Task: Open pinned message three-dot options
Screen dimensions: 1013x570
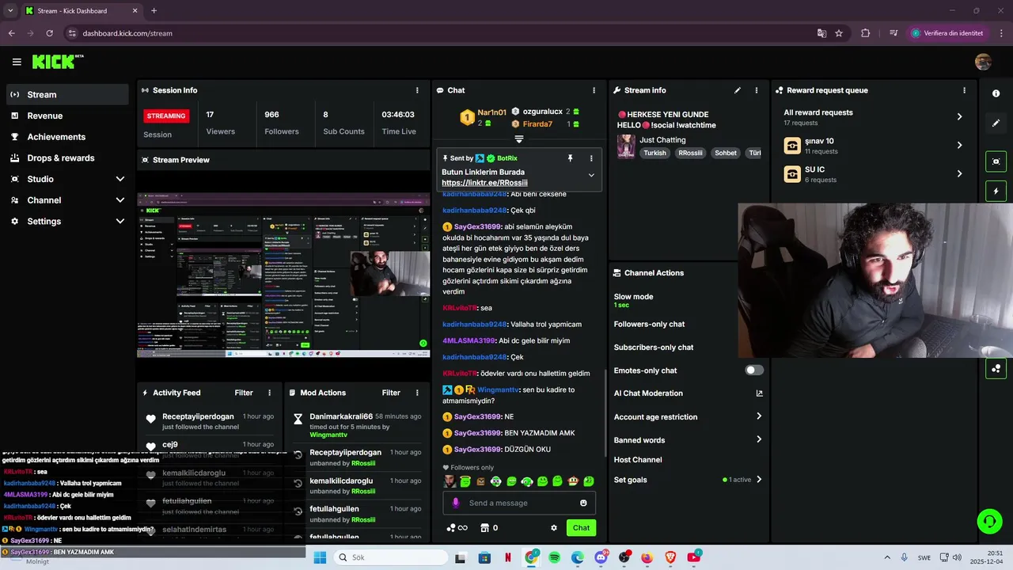Action: [590, 158]
